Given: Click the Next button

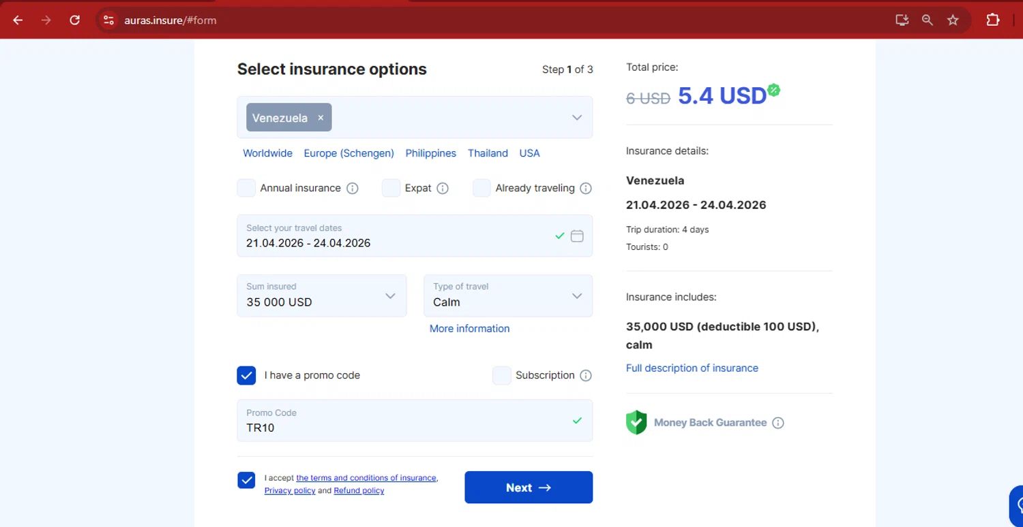Looking at the screenshot, I should point(529,488).
